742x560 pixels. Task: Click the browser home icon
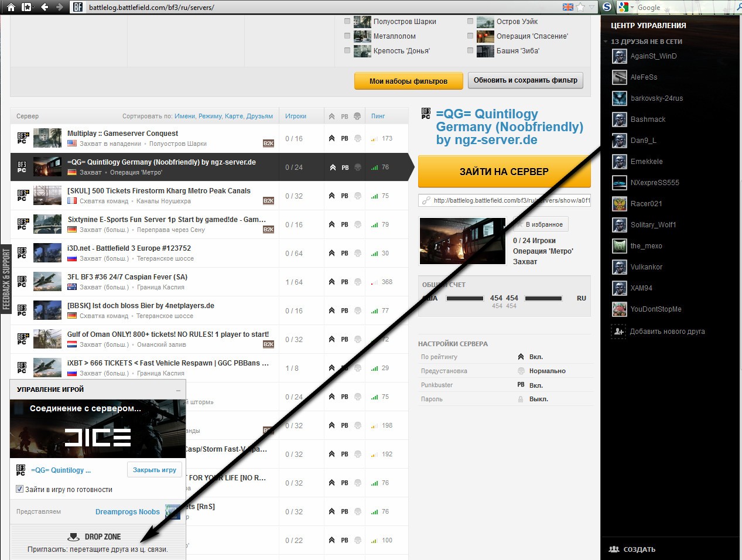point(11,7)
